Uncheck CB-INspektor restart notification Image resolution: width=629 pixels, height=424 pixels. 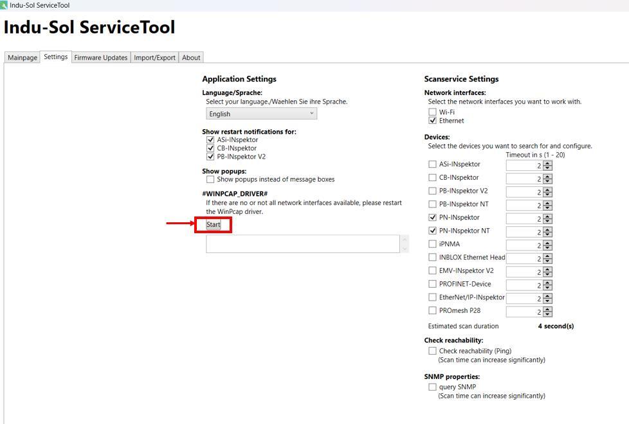pyautogui.click(x=210, y=148)
